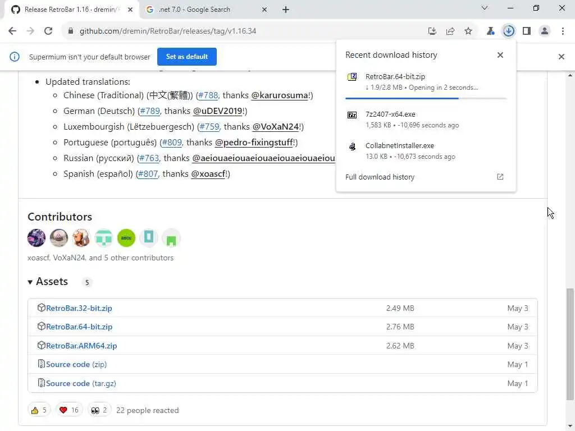Collapse the Assets section
This screenshot has height=431, width=575.
(x=48, y=282)
